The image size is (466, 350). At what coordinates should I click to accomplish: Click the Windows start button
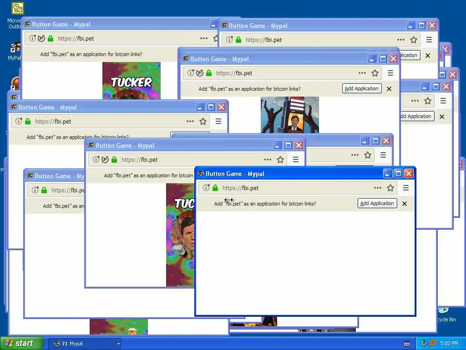coord(22,343)
